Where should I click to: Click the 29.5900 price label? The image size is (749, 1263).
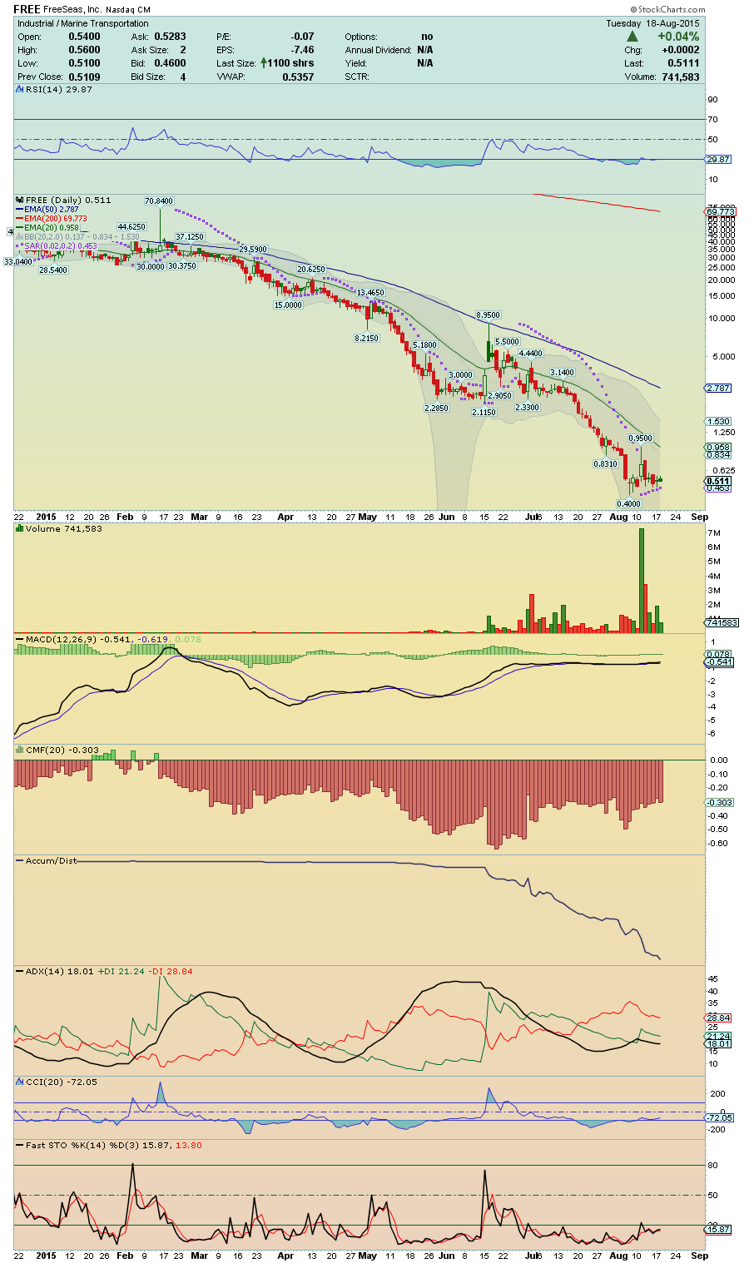[x=253, y=250]
